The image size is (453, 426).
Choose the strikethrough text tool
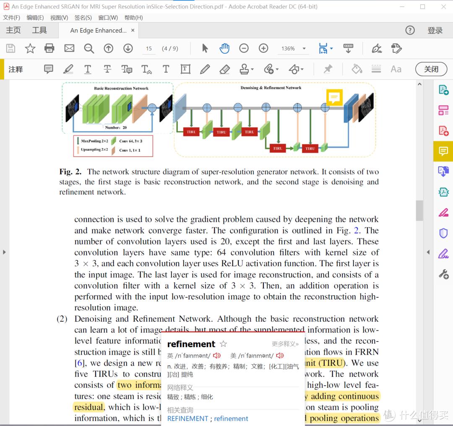tap(107, 69)
